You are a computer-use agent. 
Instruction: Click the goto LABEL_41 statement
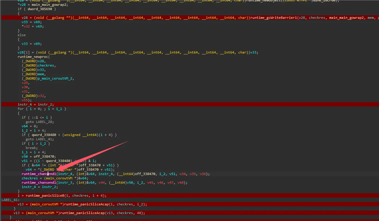(40, 139)
